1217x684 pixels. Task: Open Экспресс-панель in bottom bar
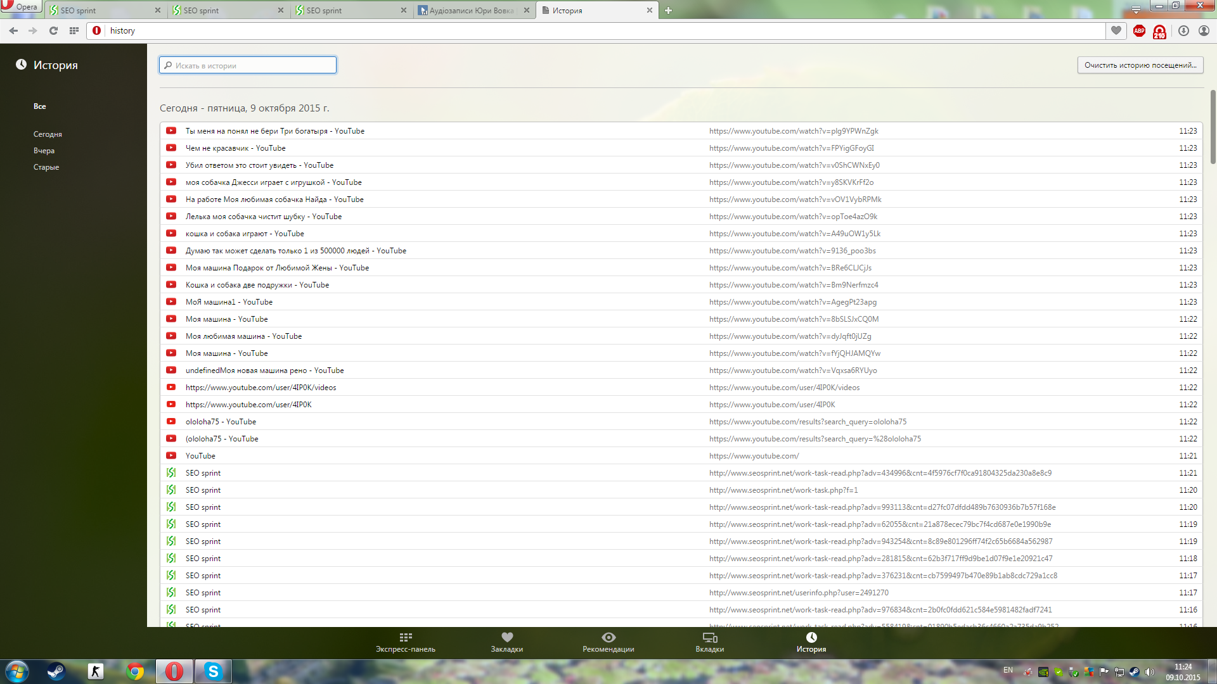(x=406, y=642)
